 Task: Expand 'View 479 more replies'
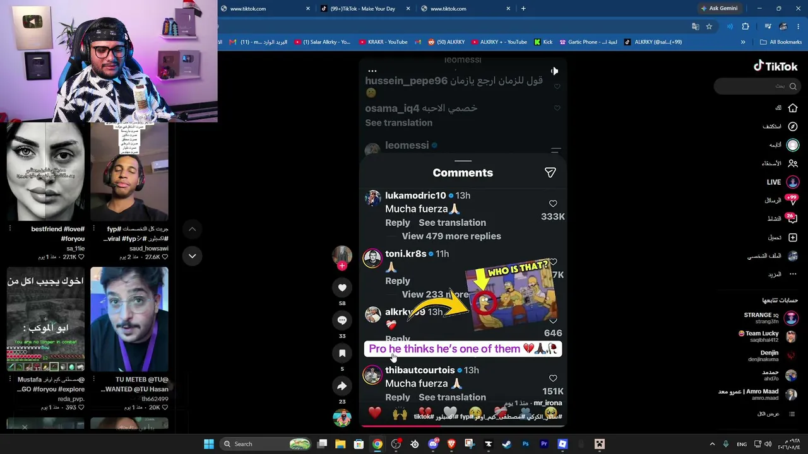(x=451, y=236)
